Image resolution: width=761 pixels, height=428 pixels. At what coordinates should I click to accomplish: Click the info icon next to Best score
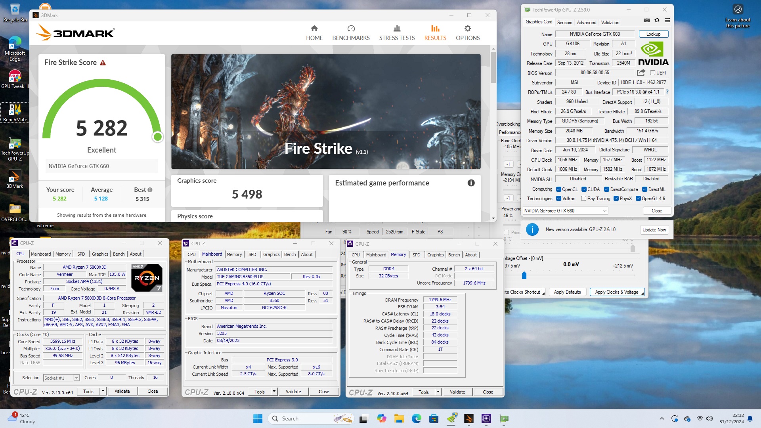point(150,190)
